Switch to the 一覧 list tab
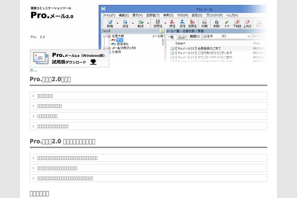The width and height of the screenshot is (297, 198). point(171,37)
